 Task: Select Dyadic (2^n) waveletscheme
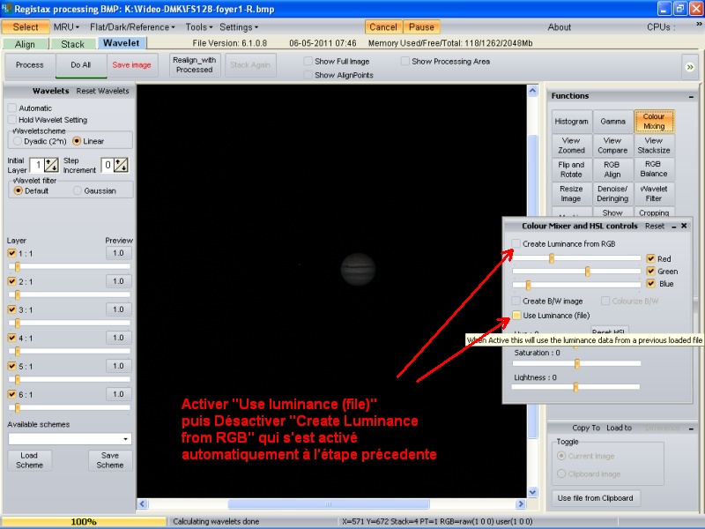tap(18, 141)
